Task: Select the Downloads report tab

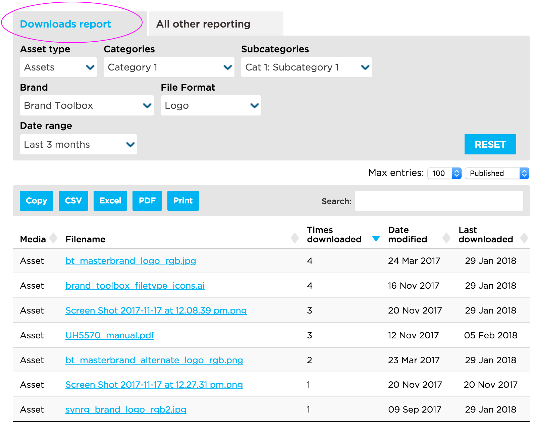Action: (66, 24)
